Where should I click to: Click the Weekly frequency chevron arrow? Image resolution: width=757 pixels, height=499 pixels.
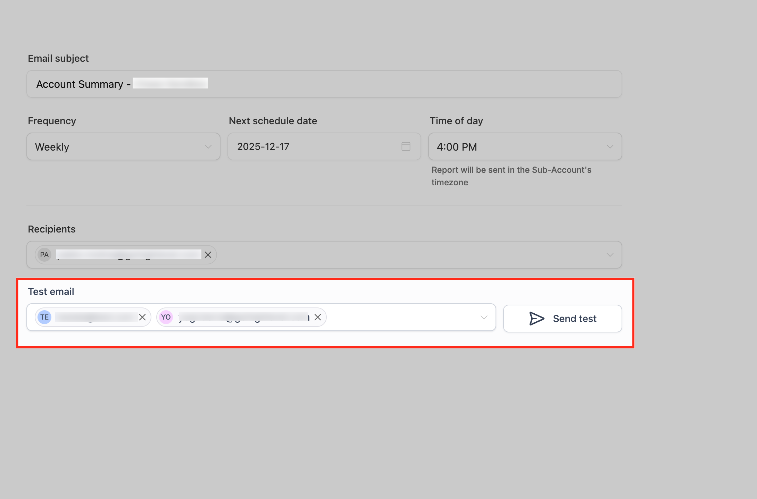coord(208,147)
